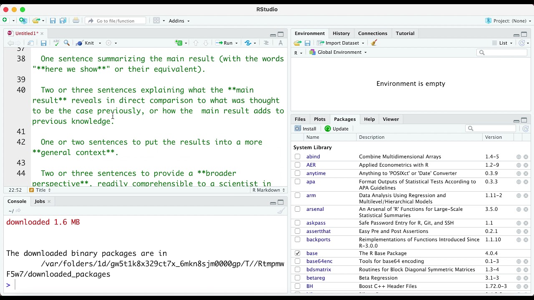Insert a new code chunk
Screen dimensions: 534x300
[179, 43]
